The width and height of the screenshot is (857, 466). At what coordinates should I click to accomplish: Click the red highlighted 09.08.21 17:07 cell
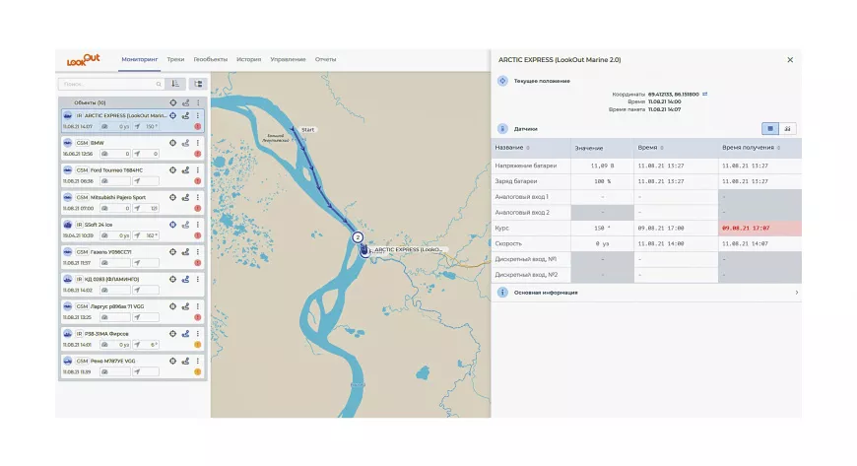759,229
